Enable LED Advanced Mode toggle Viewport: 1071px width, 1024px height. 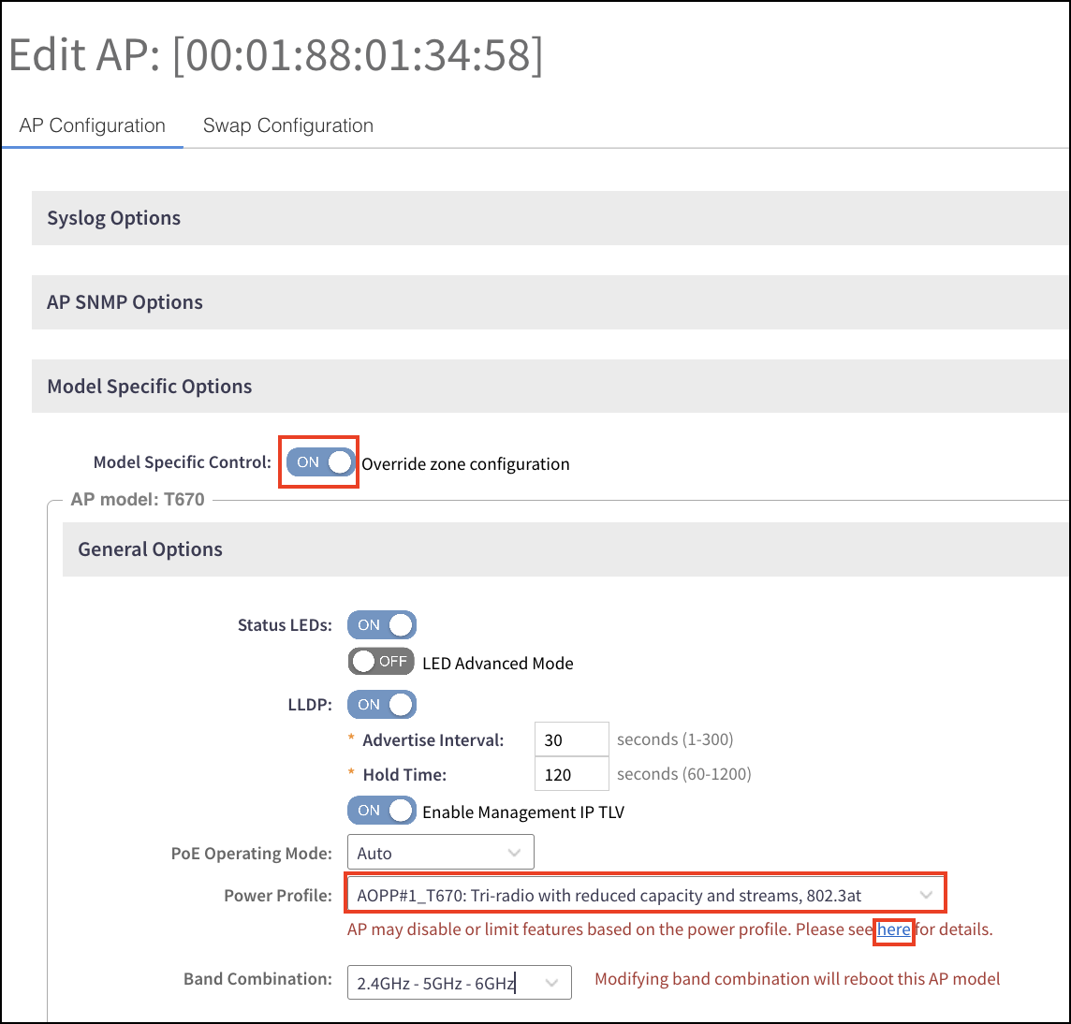click(381, 661)
